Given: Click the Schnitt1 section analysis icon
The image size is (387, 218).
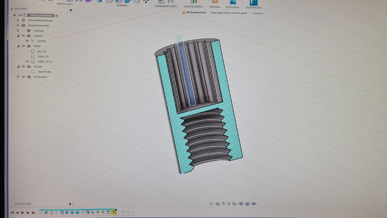Looking at the screenshot, I should click(x=32, y=41).
